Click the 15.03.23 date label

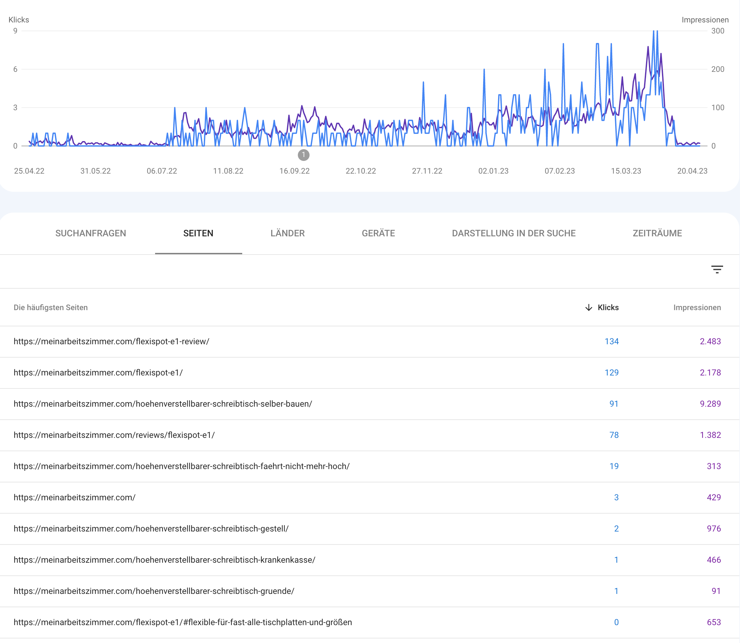[x=626, y=171]
